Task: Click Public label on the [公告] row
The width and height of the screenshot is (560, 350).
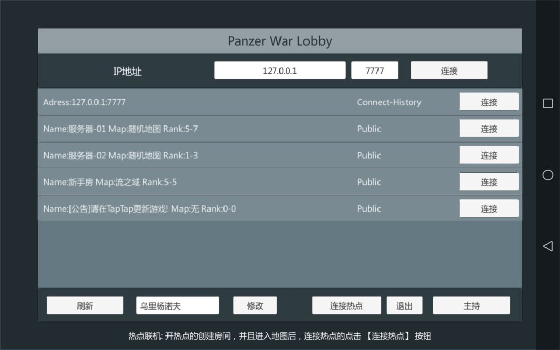Action: point(369,208)
